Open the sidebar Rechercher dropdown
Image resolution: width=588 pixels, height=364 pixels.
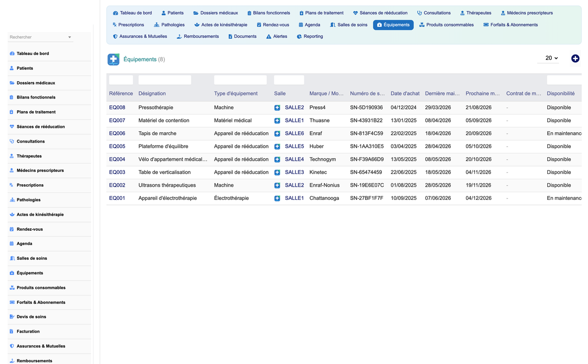point(41,37)
